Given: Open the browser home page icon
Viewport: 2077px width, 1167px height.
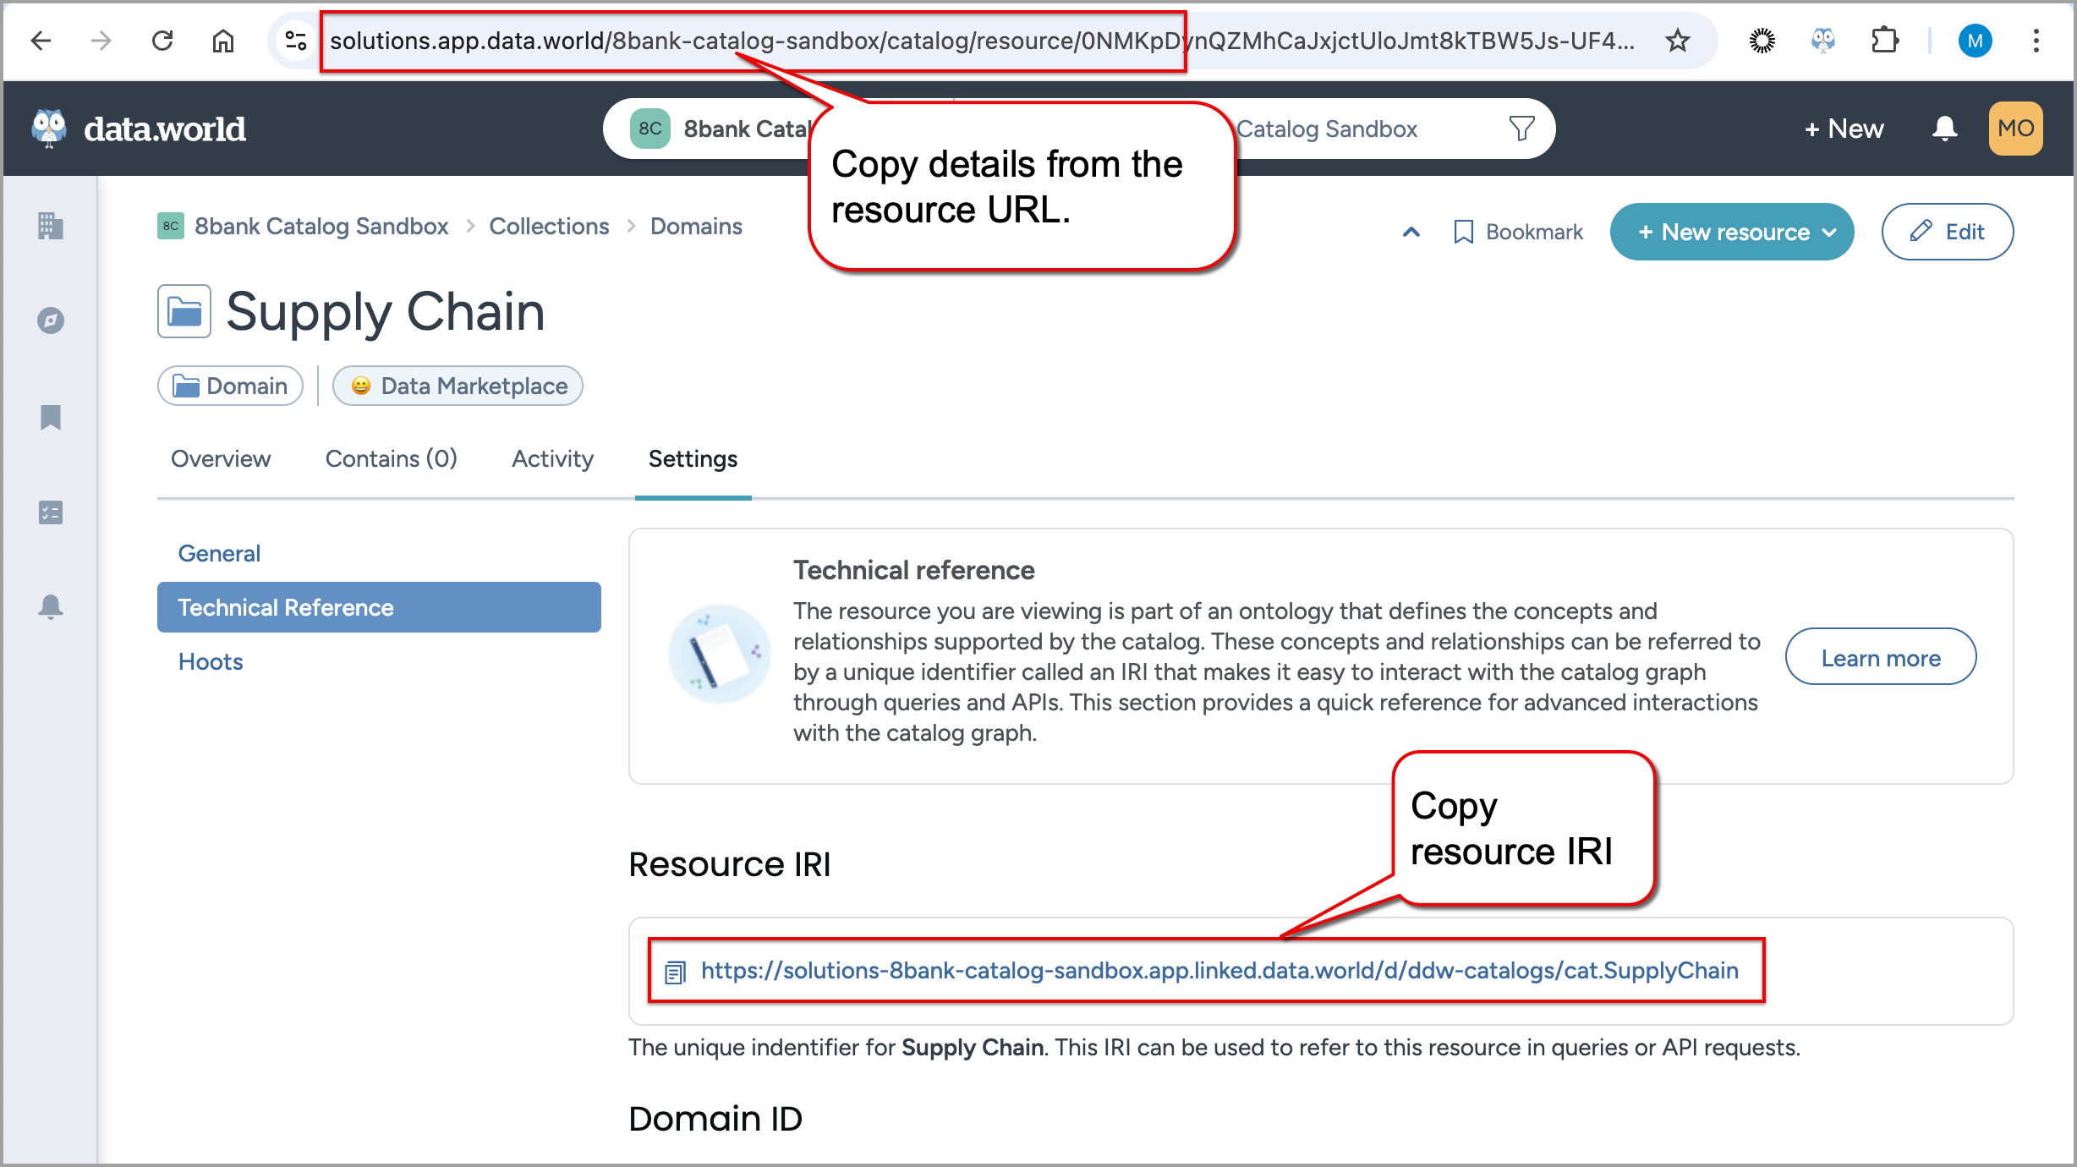Looking at the screenshot, I should 222,41.
